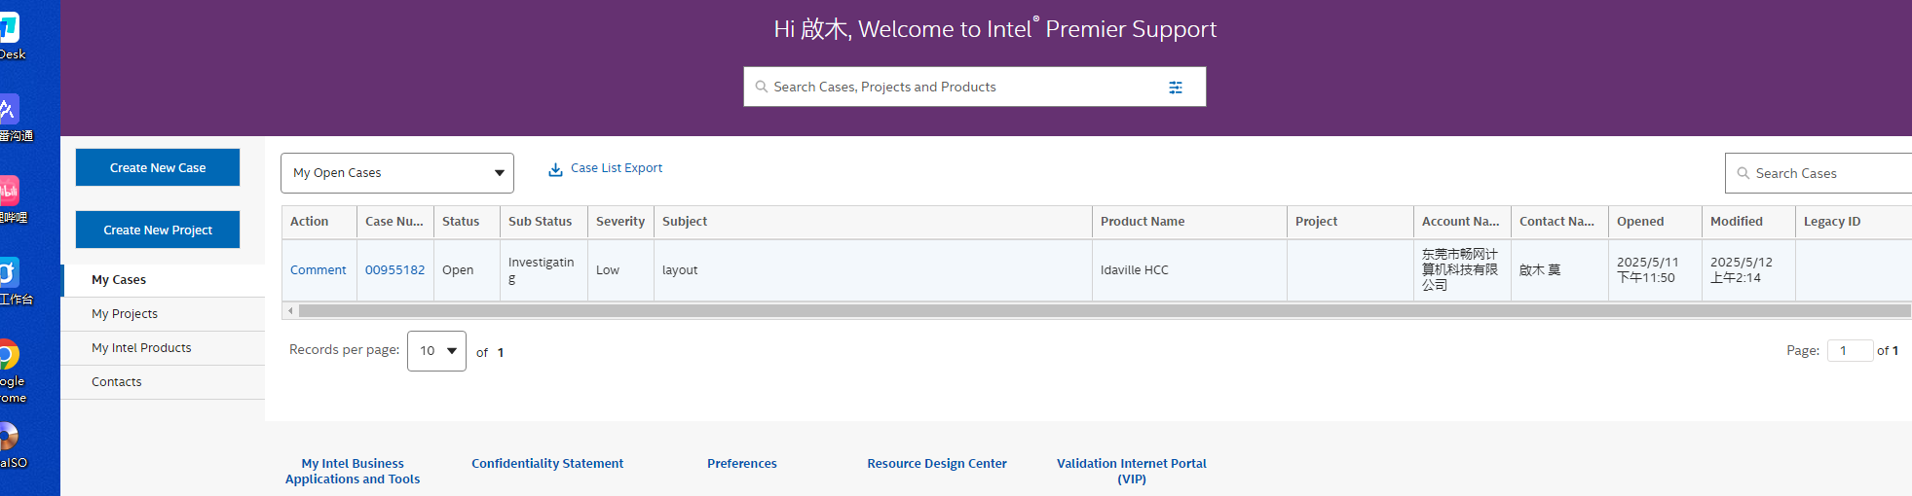Open the Validation Internet Portal (VIP) link
The width and height of the screenshot is (1912, 496).
tap(1132, 472)
